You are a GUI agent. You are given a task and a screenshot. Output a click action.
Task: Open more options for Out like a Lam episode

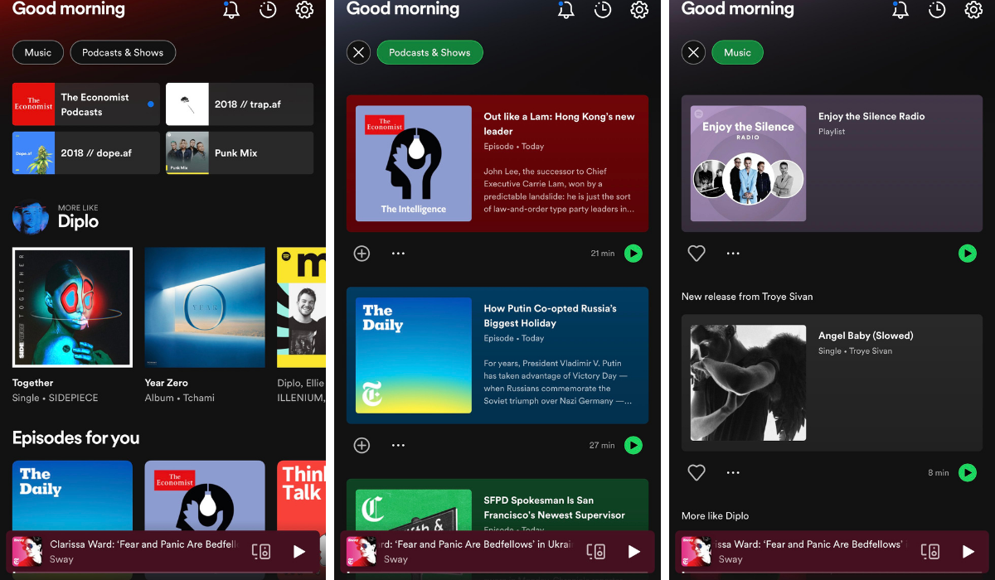pos(398,254)
